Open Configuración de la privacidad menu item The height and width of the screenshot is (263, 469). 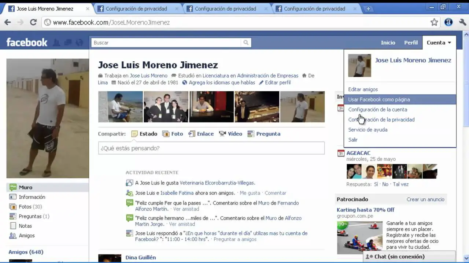click(381, 119)
